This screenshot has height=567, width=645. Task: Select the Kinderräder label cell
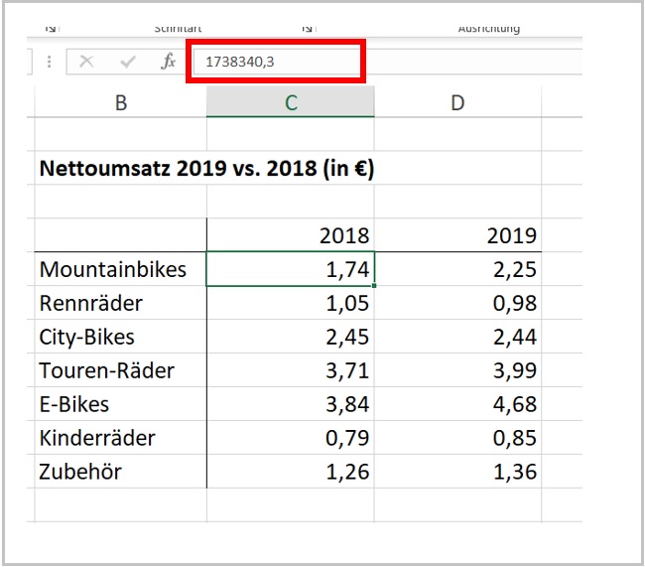(120, 438)
